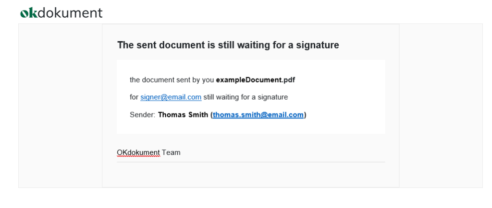
Task: Click the okdokument logo
Action: tap(61, 13)
